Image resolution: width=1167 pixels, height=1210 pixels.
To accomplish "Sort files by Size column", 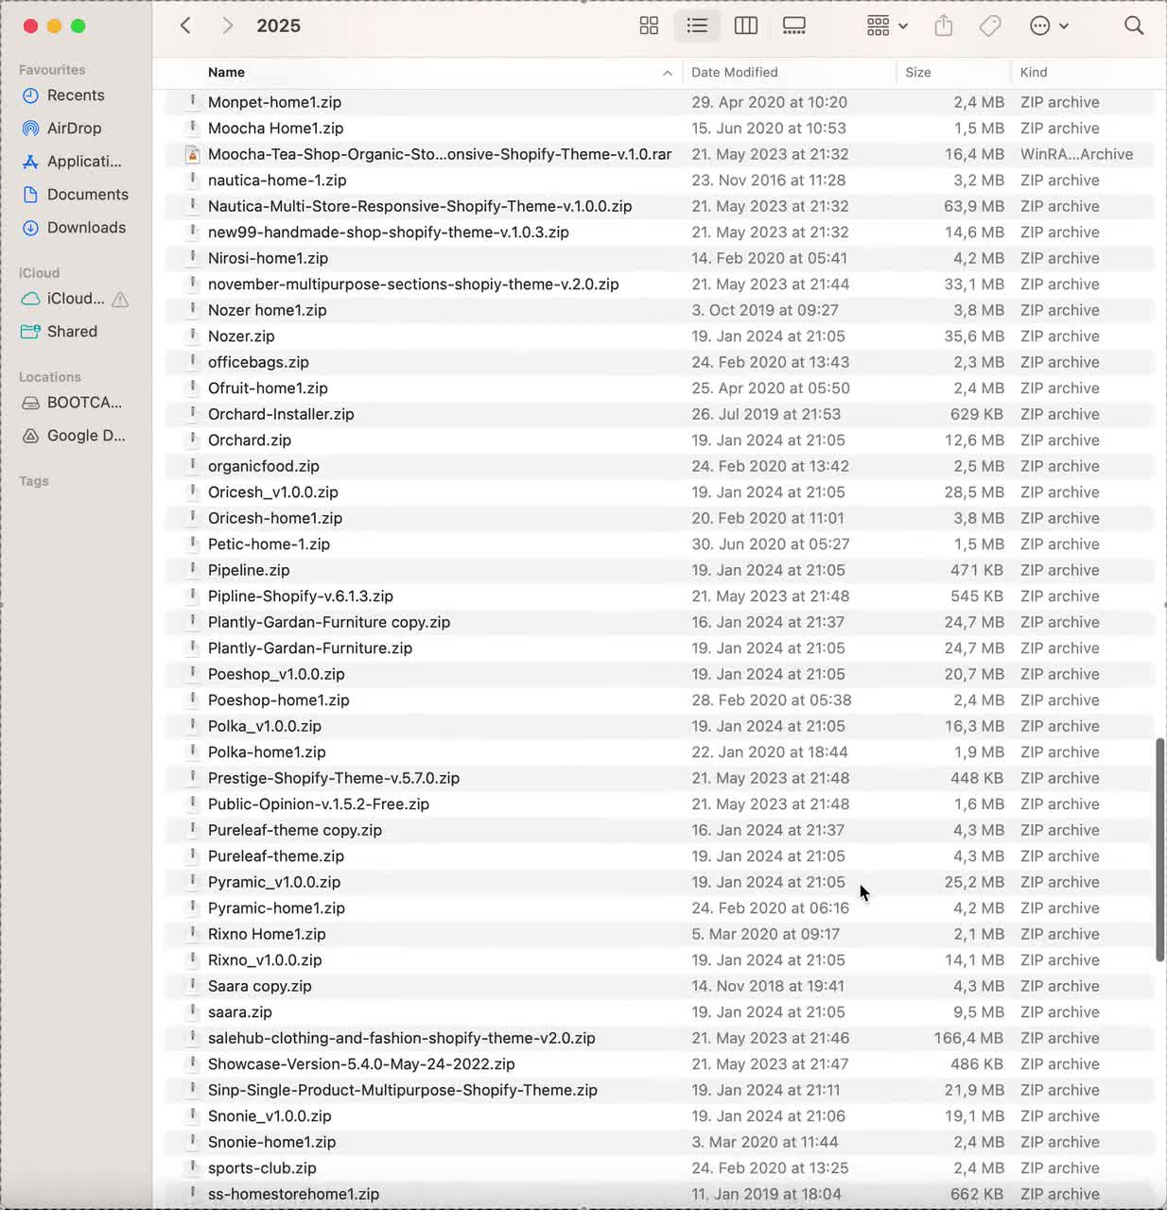I will pos(917,73).
